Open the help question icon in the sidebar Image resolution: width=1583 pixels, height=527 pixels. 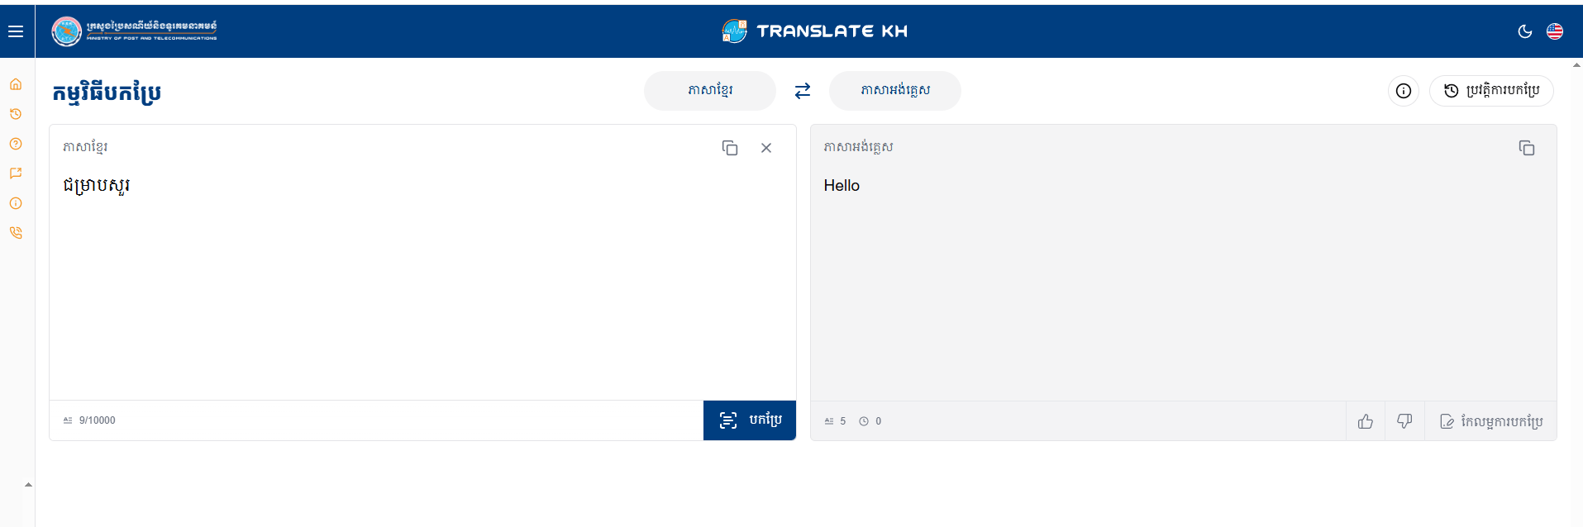16,144
